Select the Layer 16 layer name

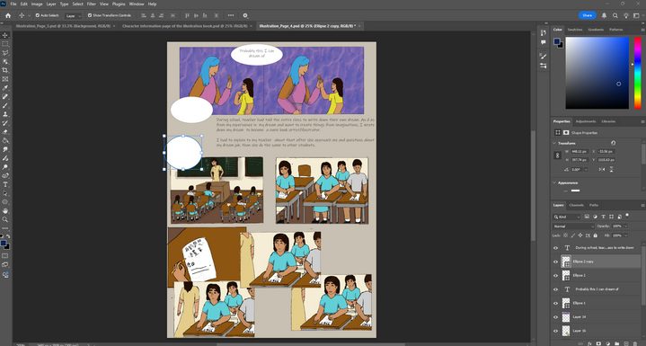click(x=579, y=331)
